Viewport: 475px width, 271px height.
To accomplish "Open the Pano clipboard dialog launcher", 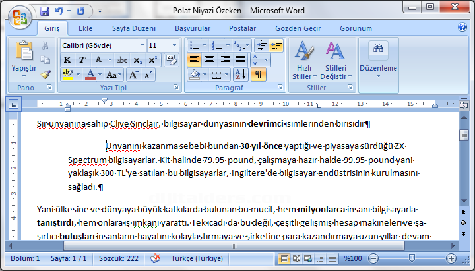I will coord(49,88).
